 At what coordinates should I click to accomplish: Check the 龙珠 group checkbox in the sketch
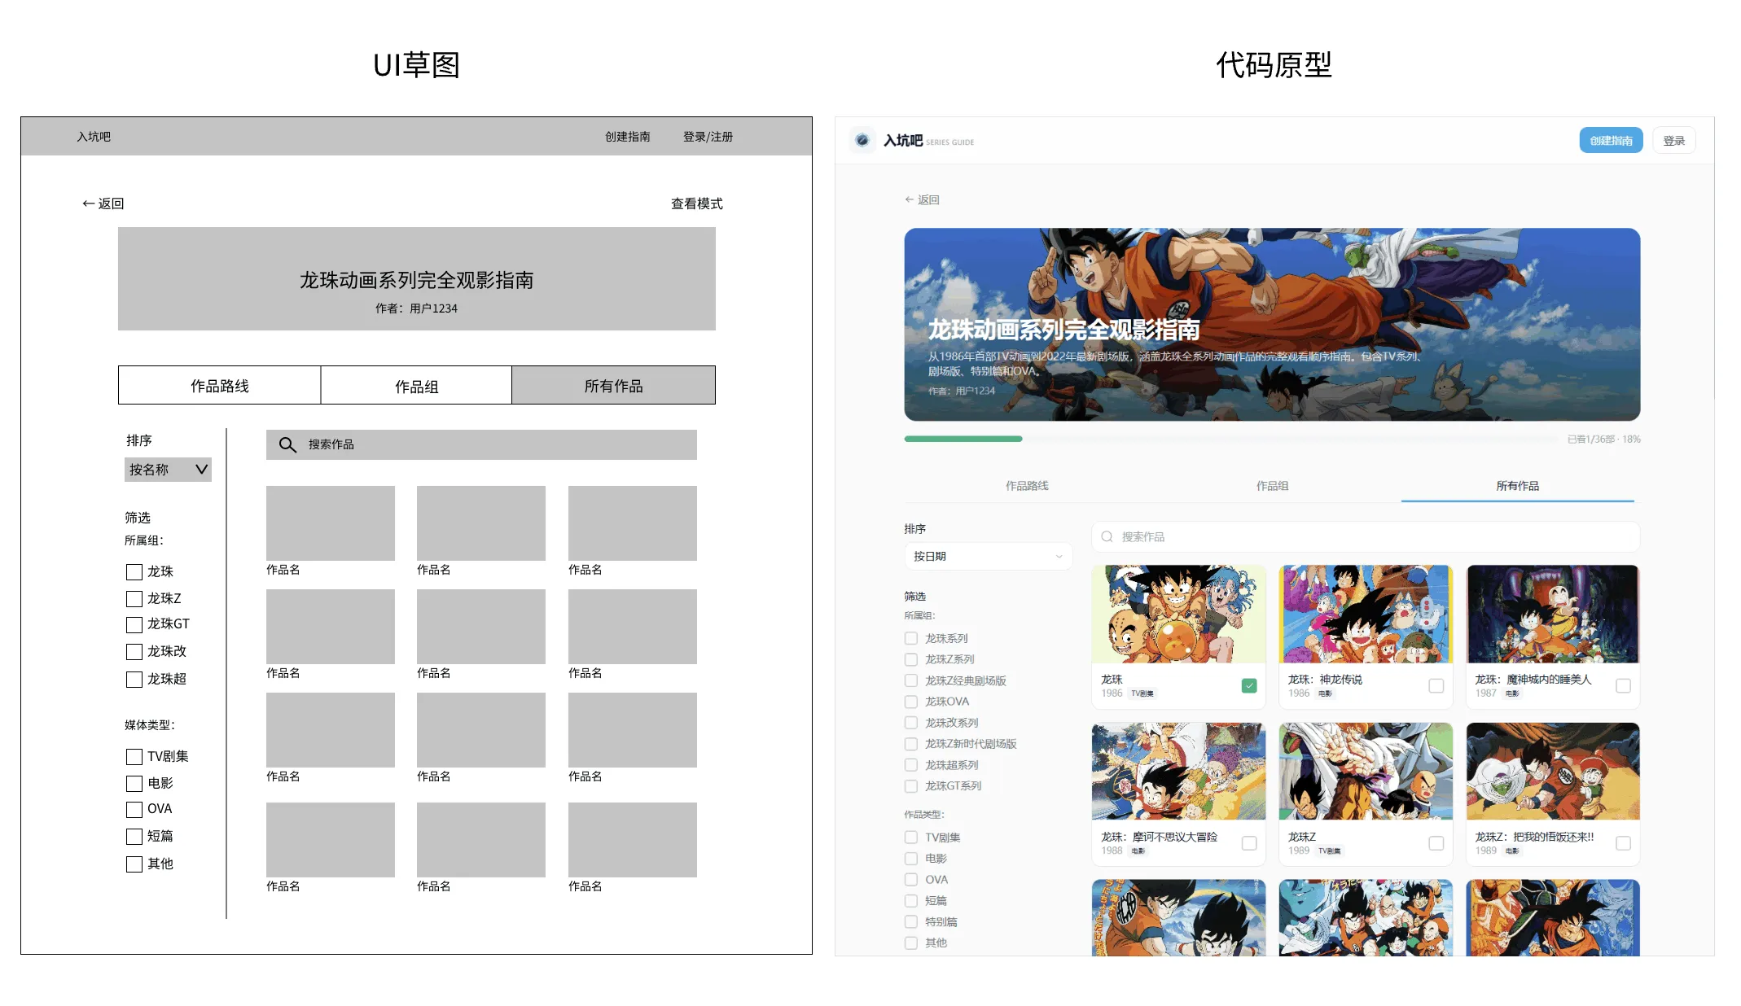click(134, 572)
